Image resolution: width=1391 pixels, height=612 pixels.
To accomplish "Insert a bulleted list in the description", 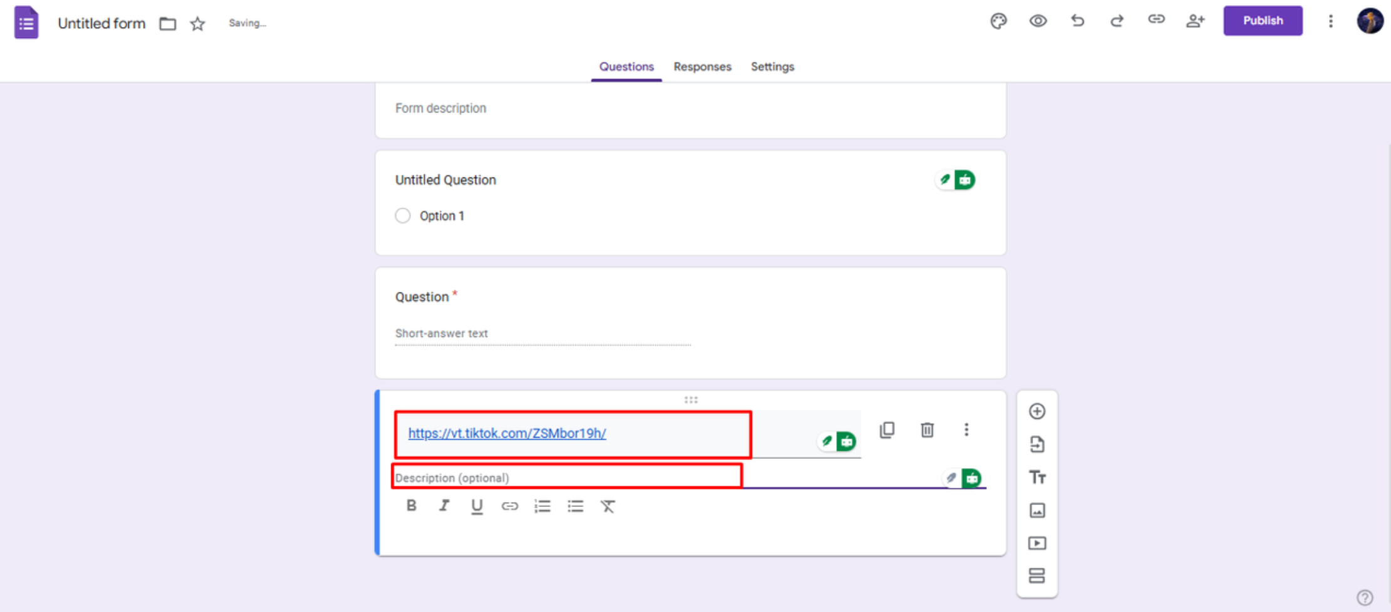I will 575,506.
